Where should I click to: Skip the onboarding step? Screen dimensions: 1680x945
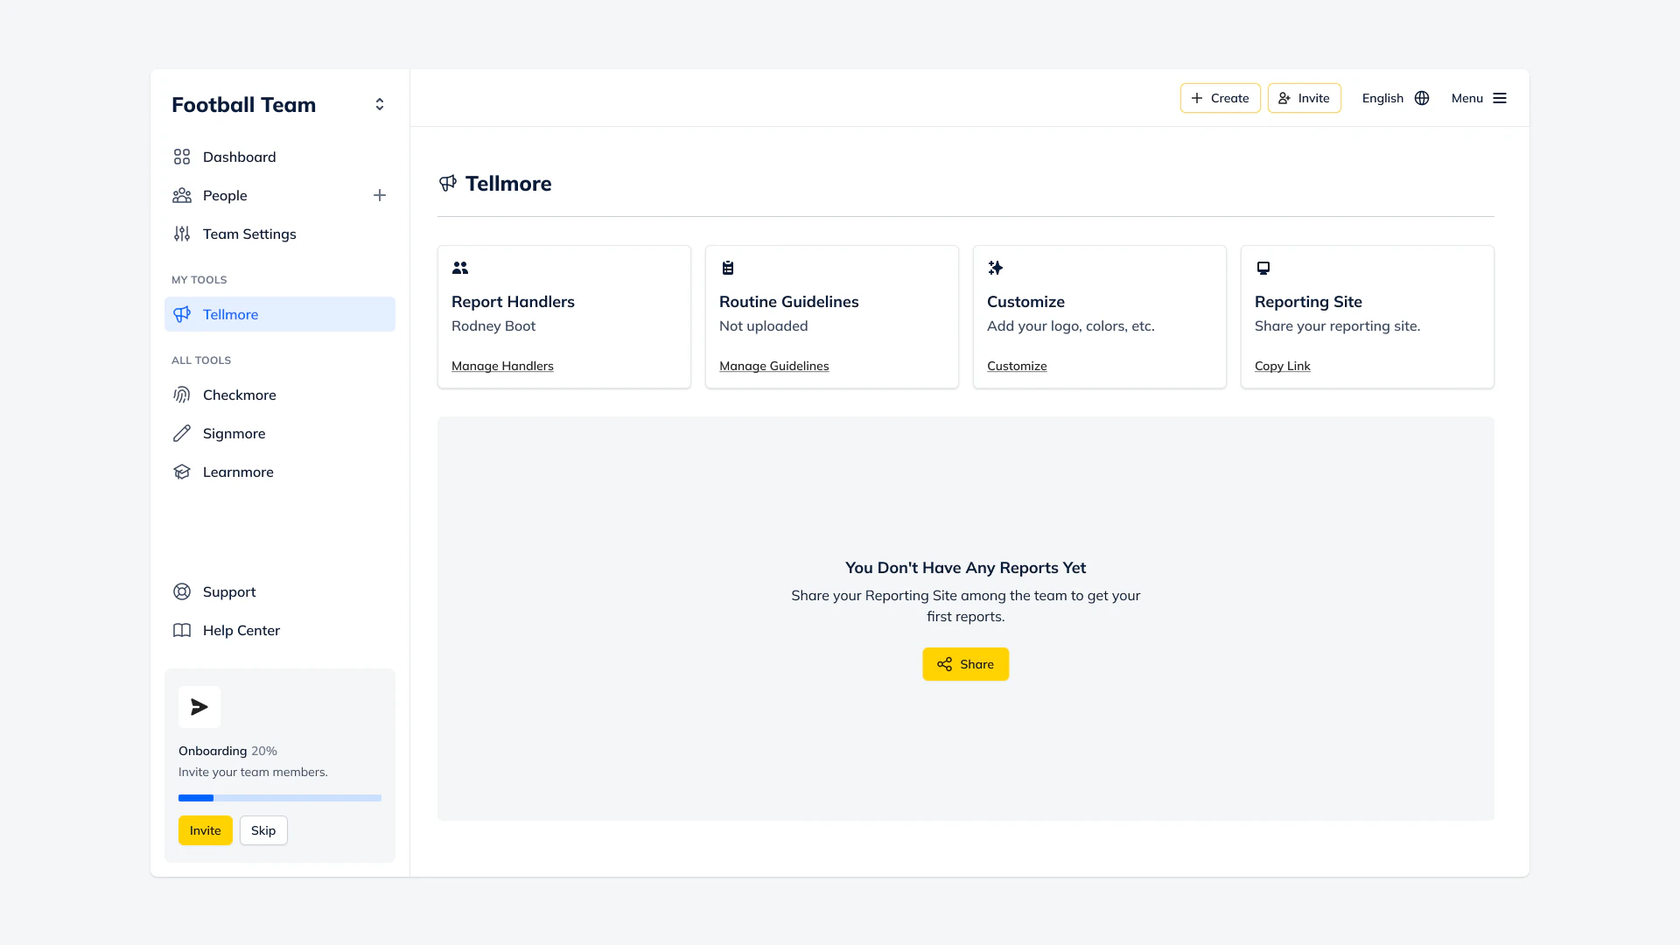[263, 830]
